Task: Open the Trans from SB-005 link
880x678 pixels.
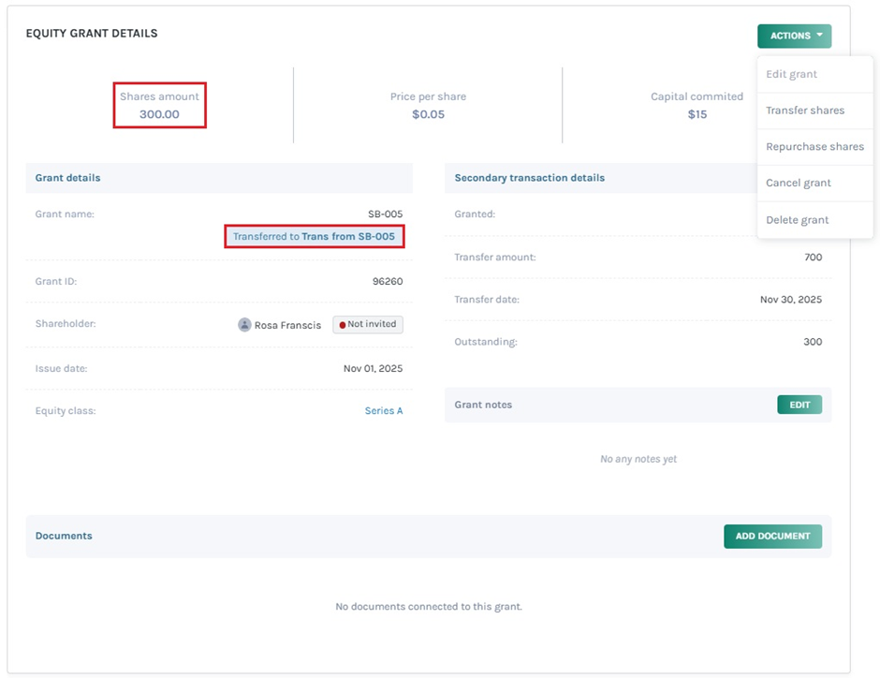Action: click(347, 237)
